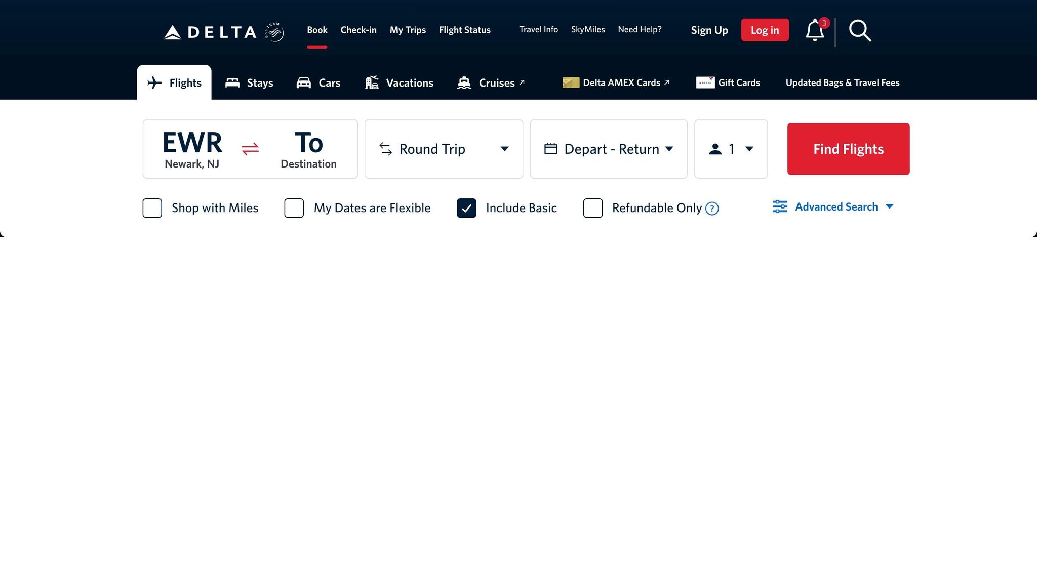Click the Delta AMEX gold card icon
1037x583 pixels.
(x=571, y=82)
